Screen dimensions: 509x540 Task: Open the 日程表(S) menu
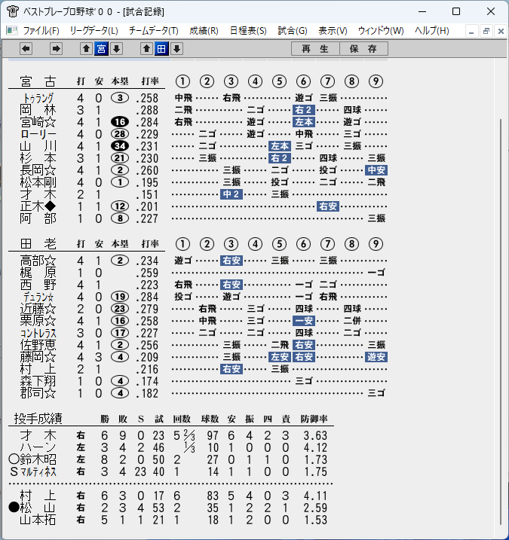coord(248,31)
